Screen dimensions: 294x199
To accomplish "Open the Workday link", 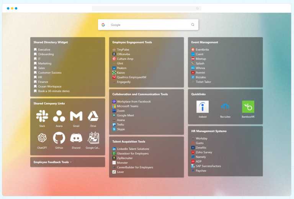I will point(202,138).
